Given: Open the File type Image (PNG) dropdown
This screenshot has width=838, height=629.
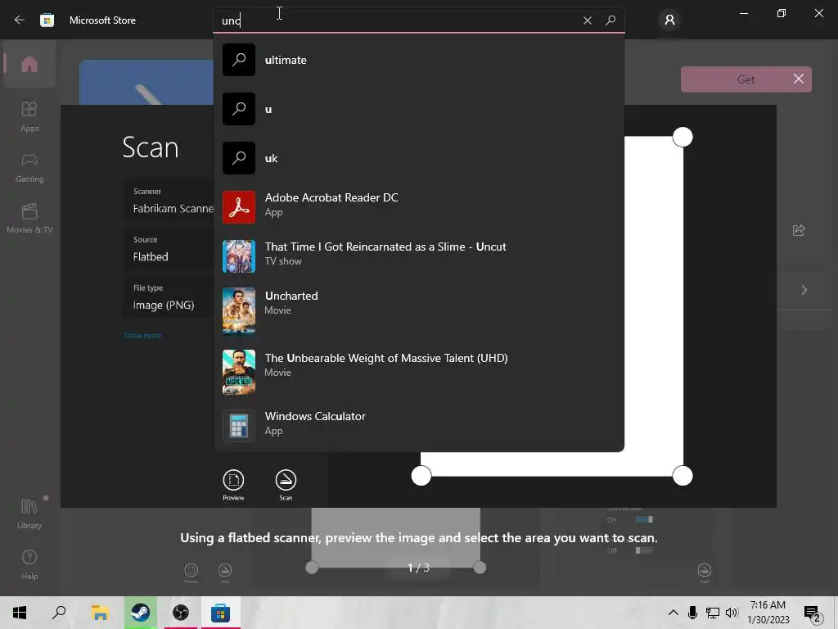Looking at the screenshot, I should [169, 297].
